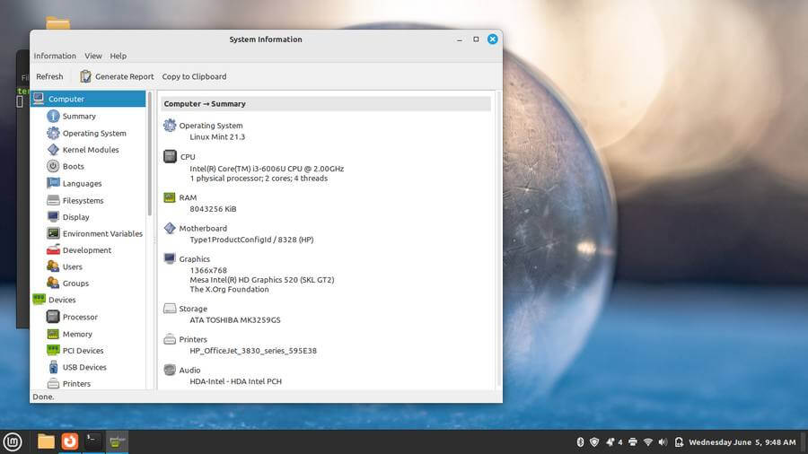Click the Printers heading in summary pane
Image resolution: width=808 pixels, height=454 pixels.
[x=193, y=339]
